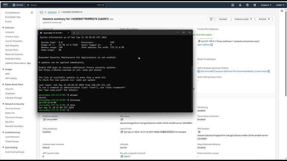Open the help question-mark icon
This screenshot has width=287, height=161.
(x=247, y=5)
